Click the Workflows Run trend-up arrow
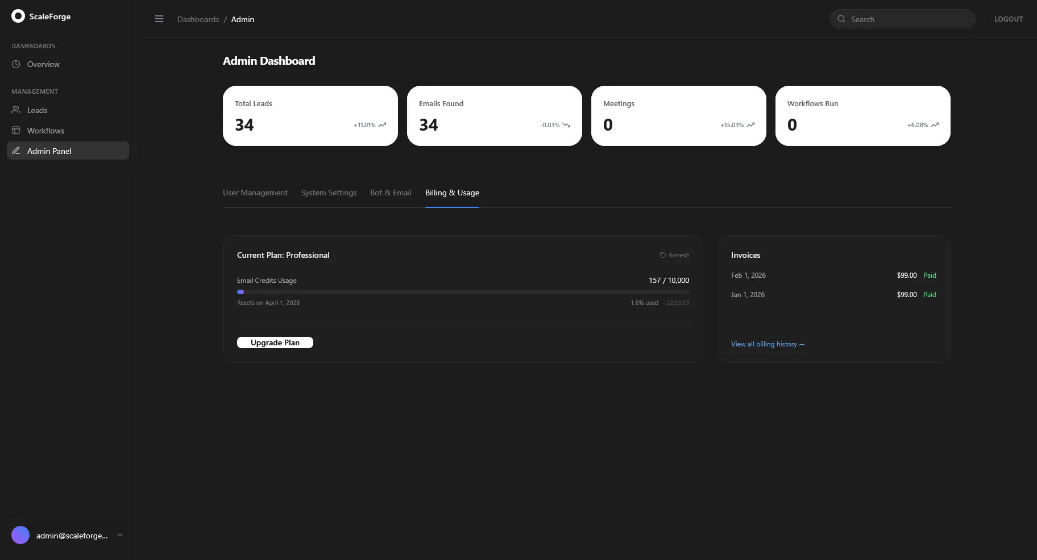This screenshot has width=1037, height=560. tap(935, 125)
